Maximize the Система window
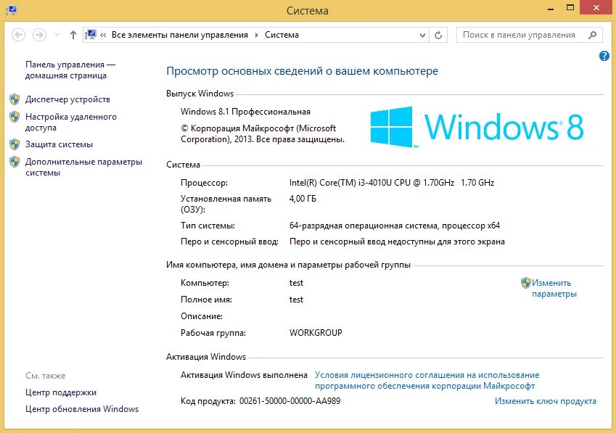 [570, 8]
